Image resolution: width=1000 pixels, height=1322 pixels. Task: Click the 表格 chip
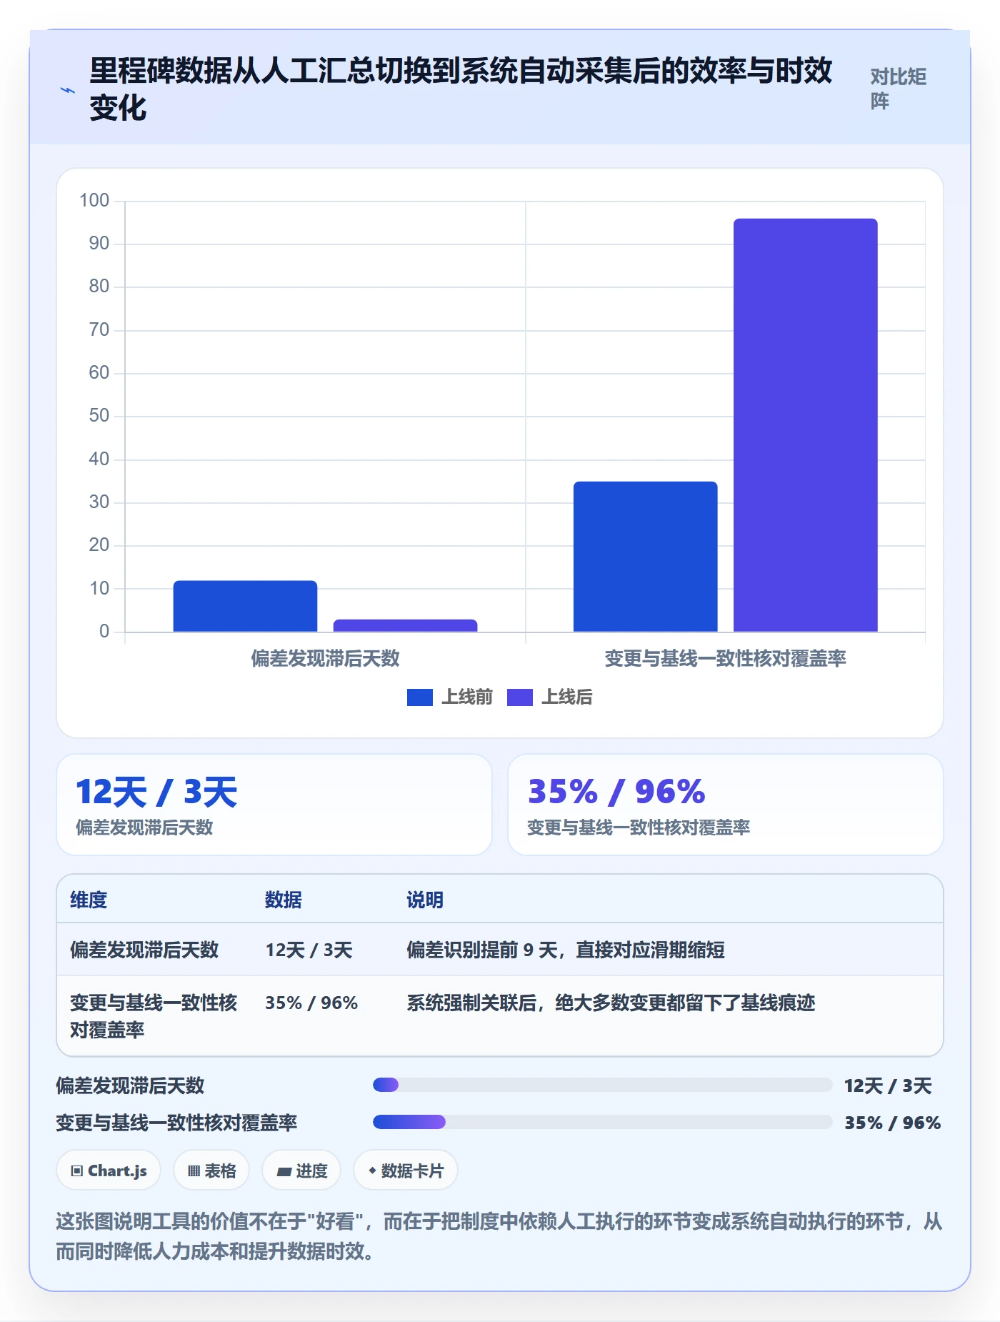211,1171
